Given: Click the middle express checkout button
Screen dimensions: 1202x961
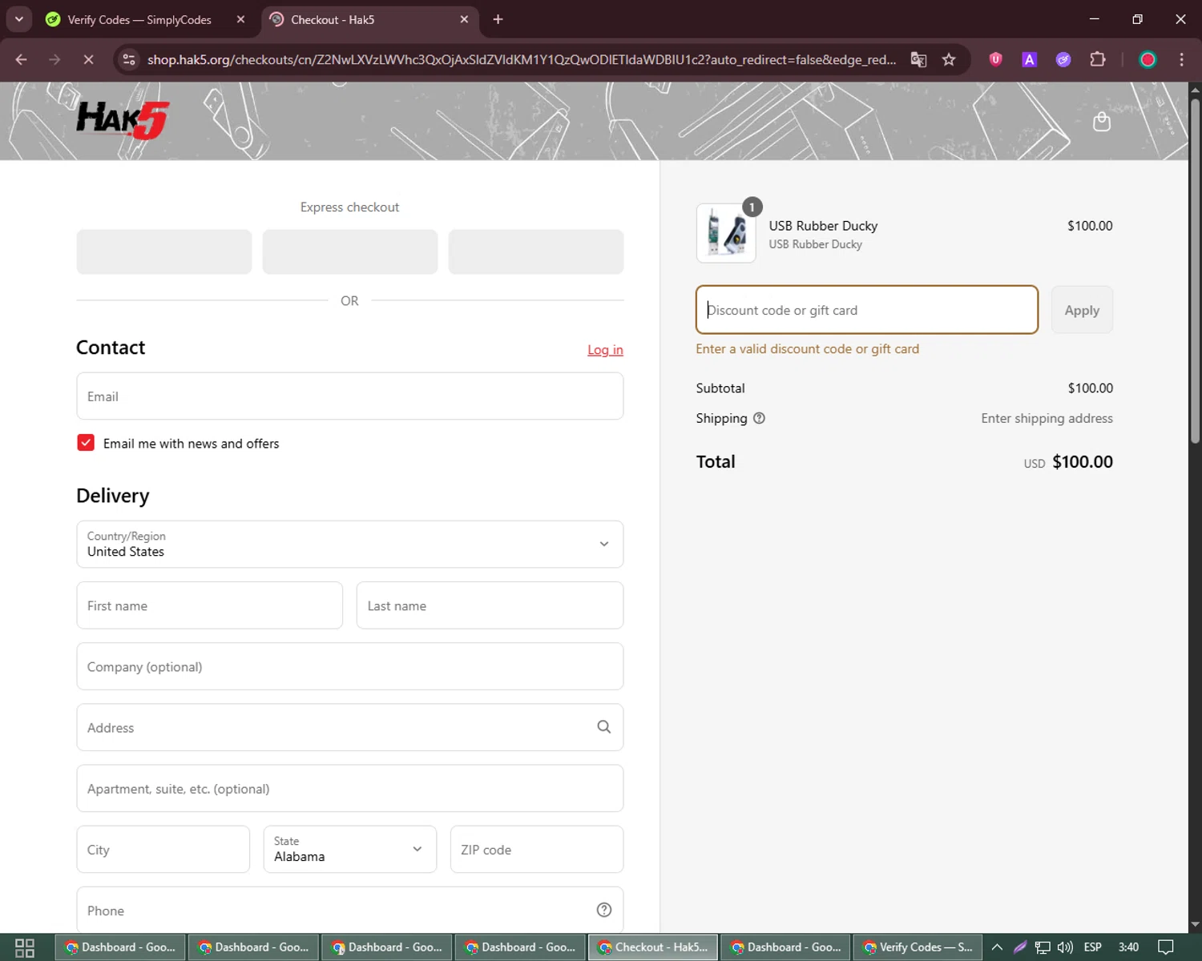Looking at the screenshot, I should coord(350,251).
